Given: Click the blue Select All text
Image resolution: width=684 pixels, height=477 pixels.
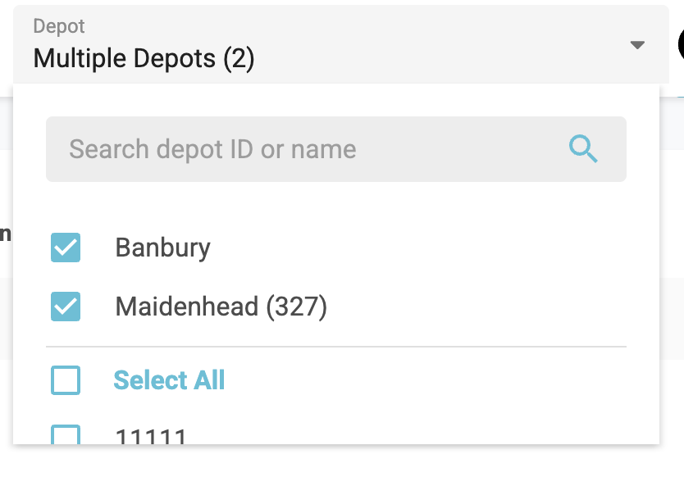Looking at the screenshot, I should pyautogui.click(x=169, y=380).
